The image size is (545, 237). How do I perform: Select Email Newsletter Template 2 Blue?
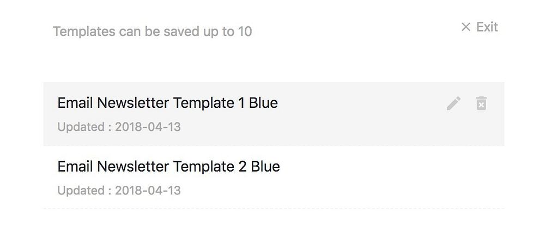[x=168, y=167]
